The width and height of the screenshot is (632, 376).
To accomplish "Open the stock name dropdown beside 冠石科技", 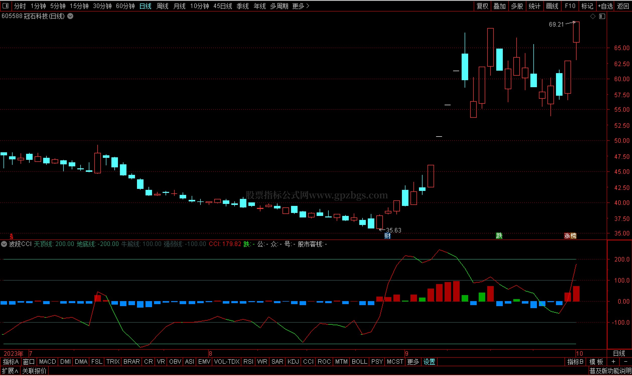I will (x=70, y=16).
